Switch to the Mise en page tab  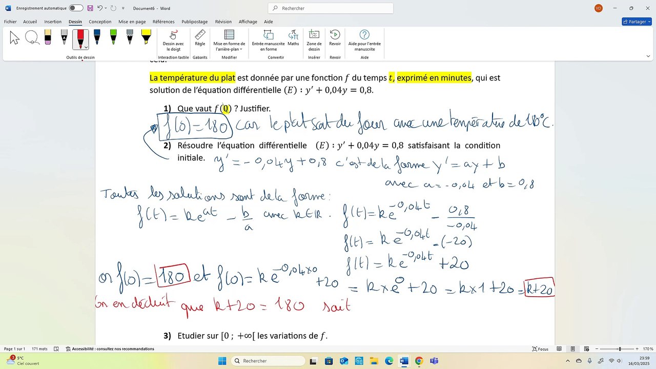coord(132,22)
